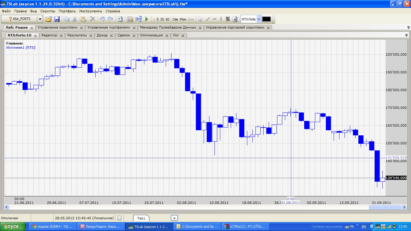Paste using the clipboard icon

point(83,19)
